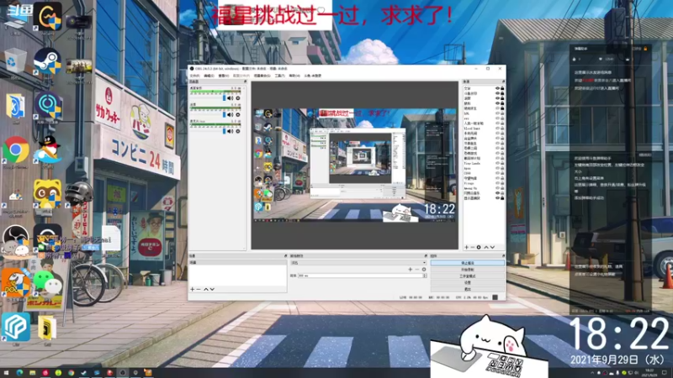Click 设置 settings button in Controls

click(x=468, y=283)
